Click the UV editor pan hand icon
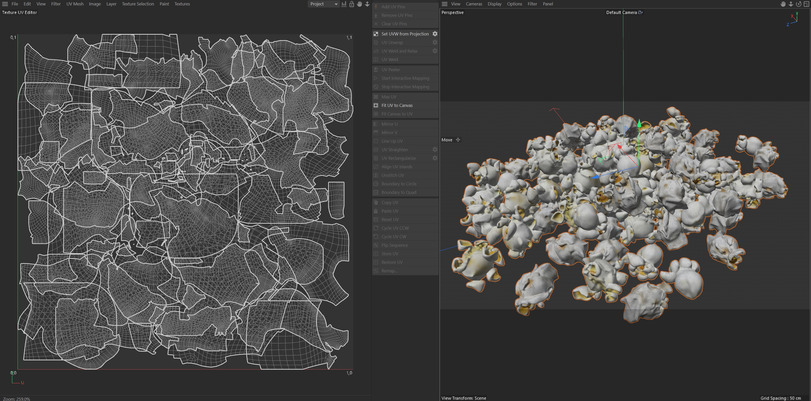811x401 pixels. (360, 4)
